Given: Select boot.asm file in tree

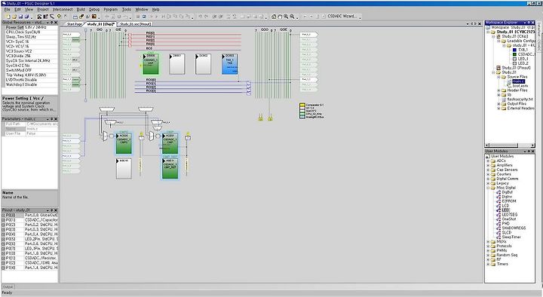Looking at the screenshot, I should tap(520, 85).
